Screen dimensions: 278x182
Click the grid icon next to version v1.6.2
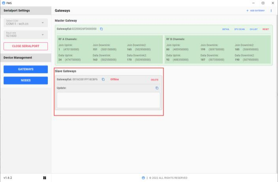point(45,178)
